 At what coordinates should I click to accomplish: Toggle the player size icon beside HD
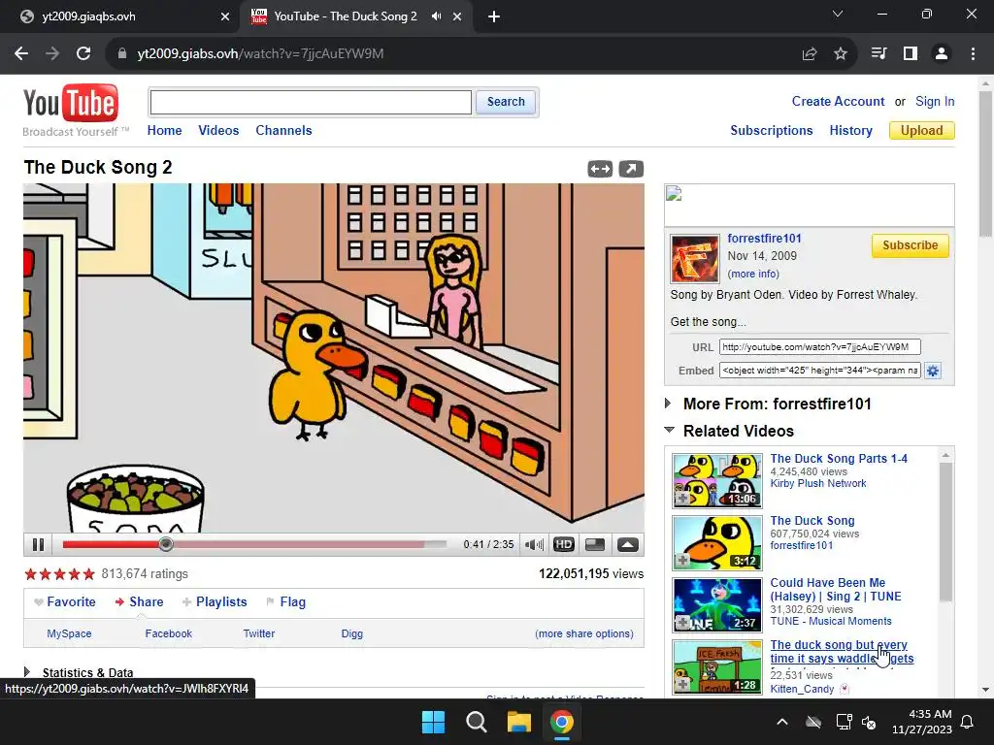click(595, 544)
